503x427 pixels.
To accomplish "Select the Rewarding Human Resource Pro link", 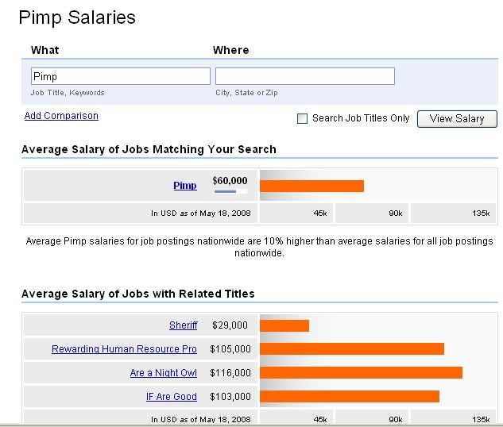I will 124,349.
